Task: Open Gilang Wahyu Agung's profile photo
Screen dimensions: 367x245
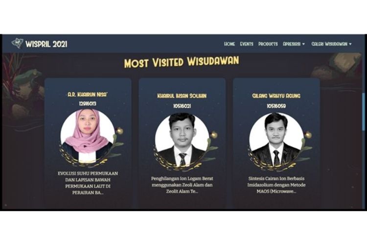Action: (276, 140)
